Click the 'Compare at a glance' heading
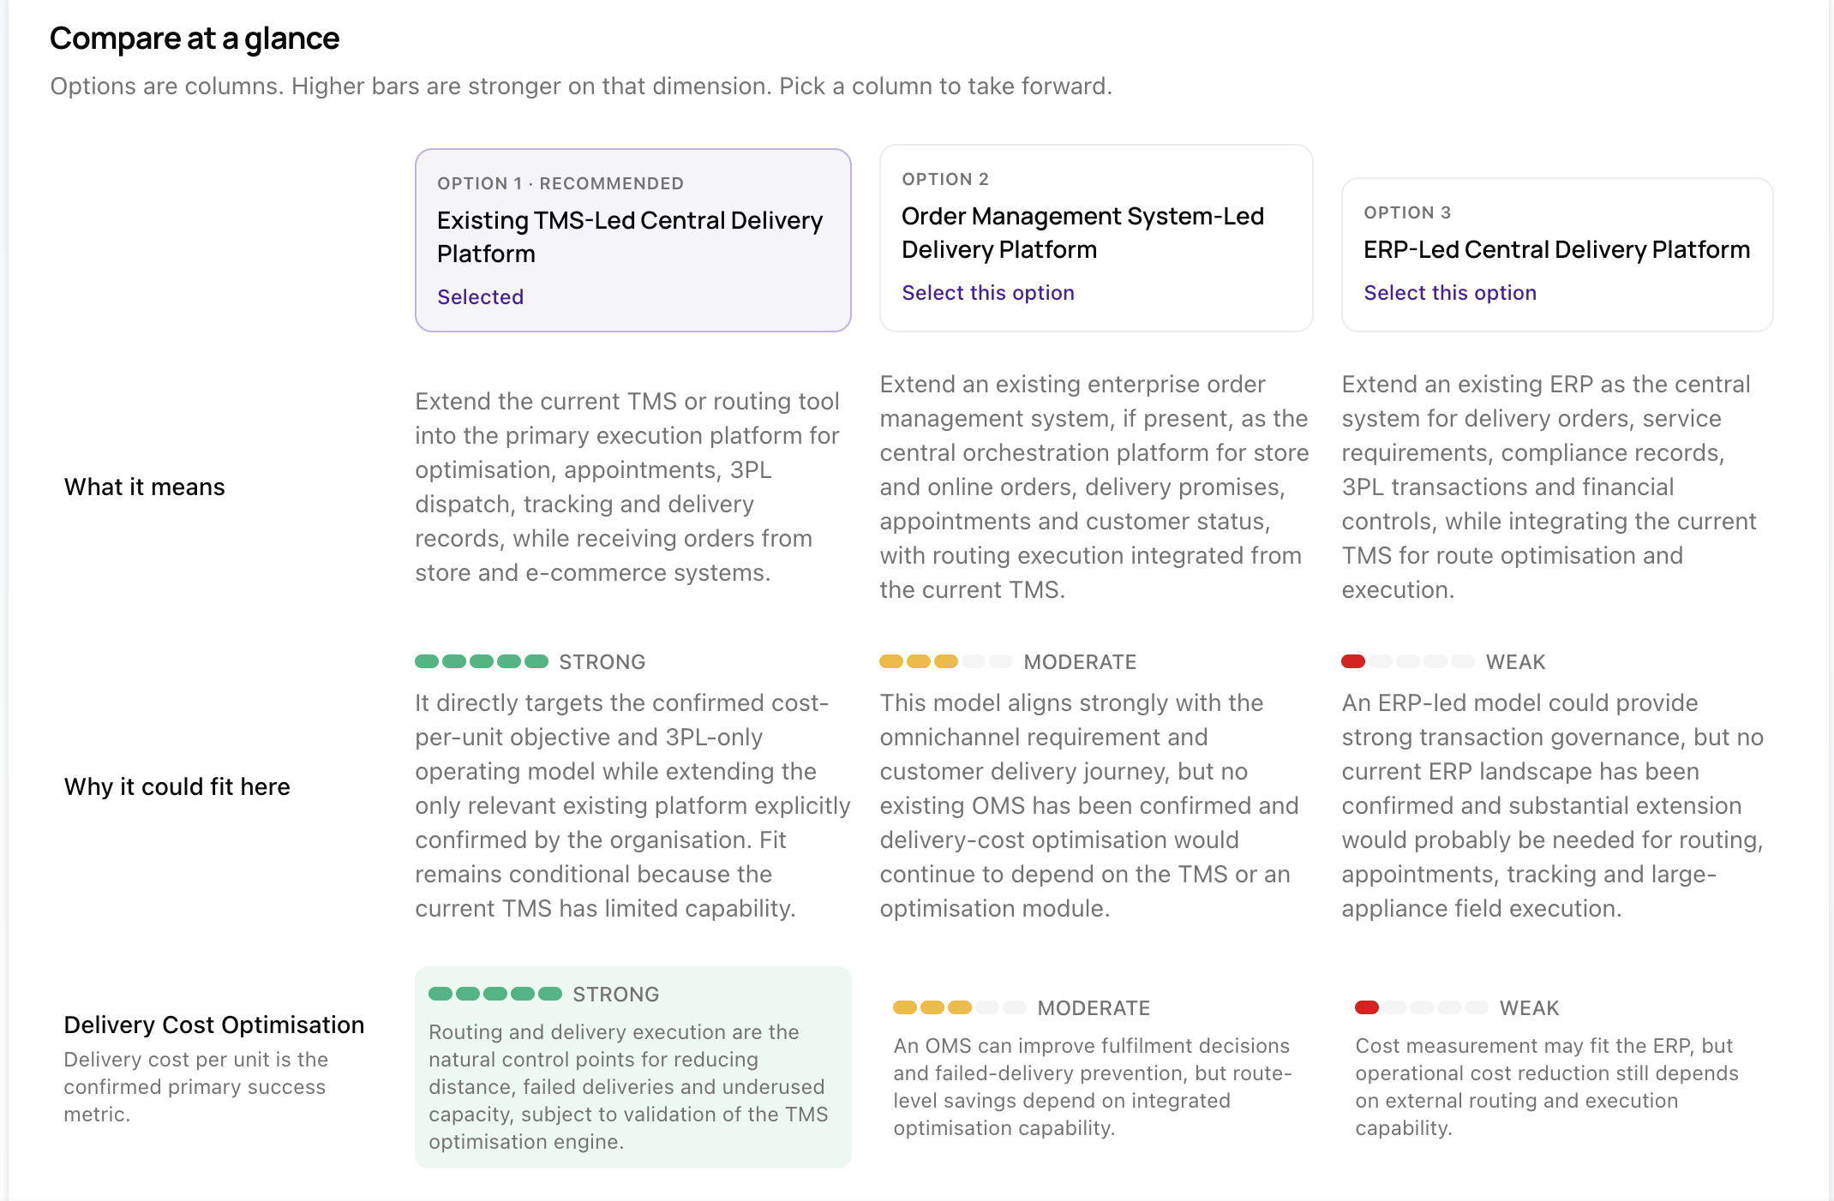Viewport: 1834px width, 1201px height. click(x=195, y=39)
